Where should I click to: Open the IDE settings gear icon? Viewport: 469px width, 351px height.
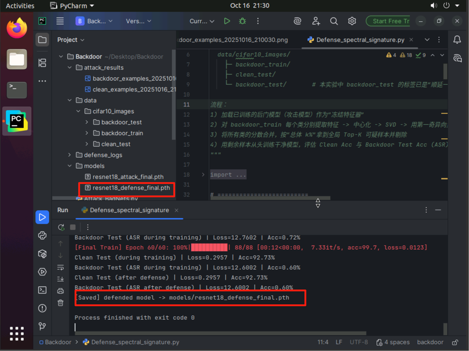352,21
